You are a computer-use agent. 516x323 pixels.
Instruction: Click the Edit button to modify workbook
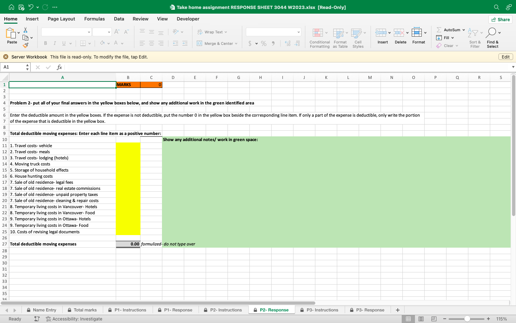[x=505, y=57]
